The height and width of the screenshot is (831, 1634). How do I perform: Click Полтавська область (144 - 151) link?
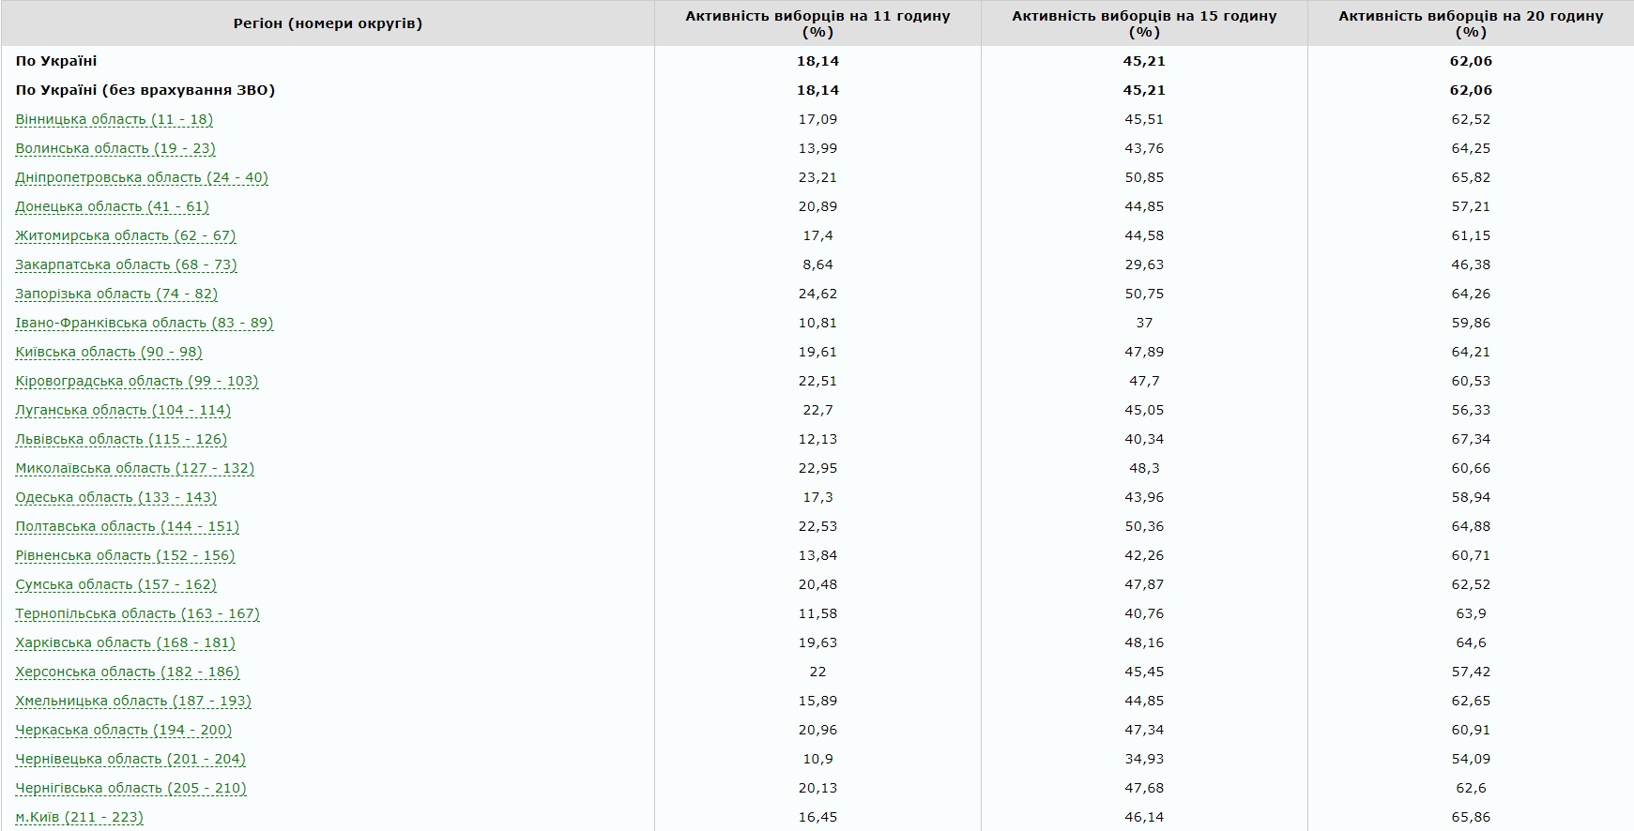pos(128,526)
